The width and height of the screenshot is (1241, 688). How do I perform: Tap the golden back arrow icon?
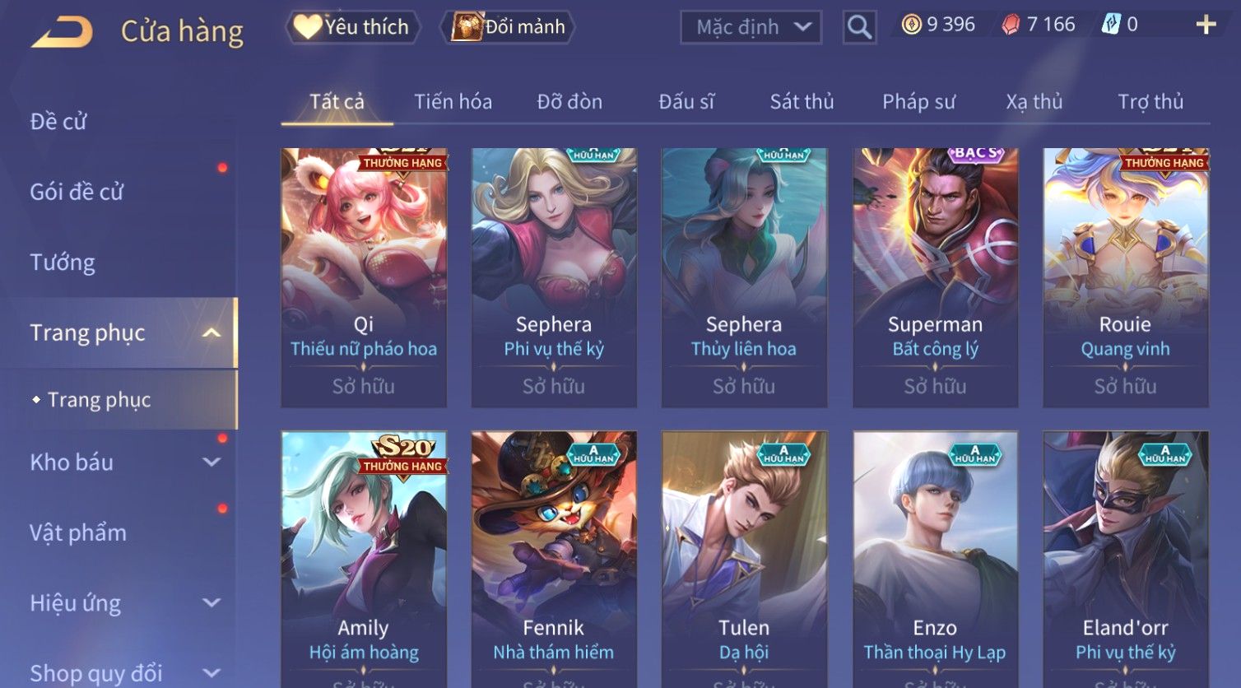pyautogui.click(x=62, y=32)
